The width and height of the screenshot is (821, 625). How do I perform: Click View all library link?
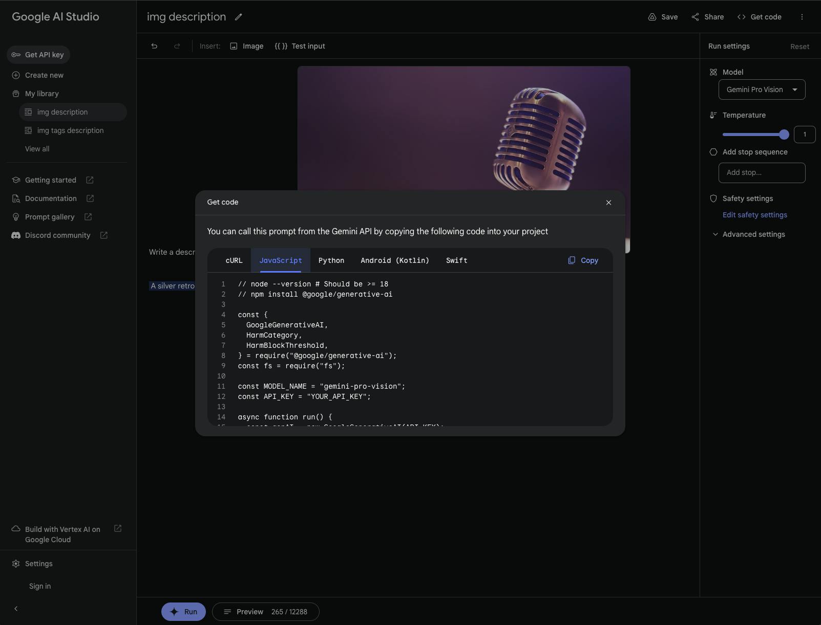coord(37,149)
